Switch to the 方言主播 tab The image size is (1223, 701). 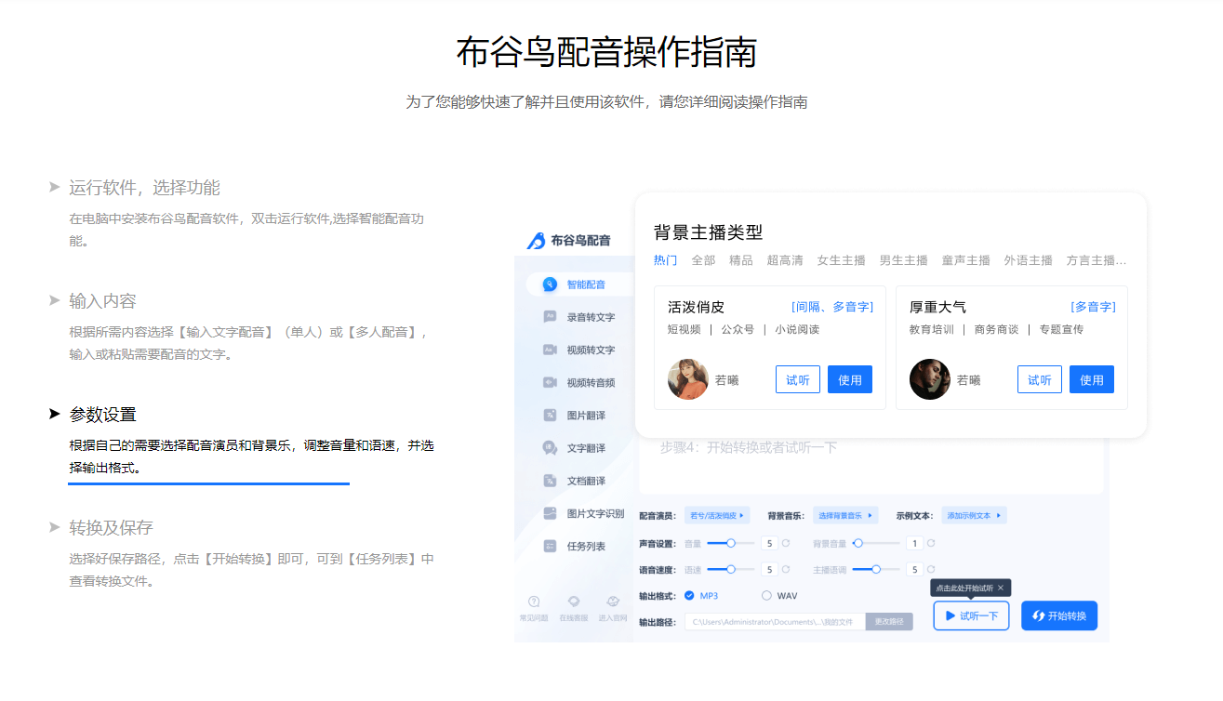[1097, 260]
